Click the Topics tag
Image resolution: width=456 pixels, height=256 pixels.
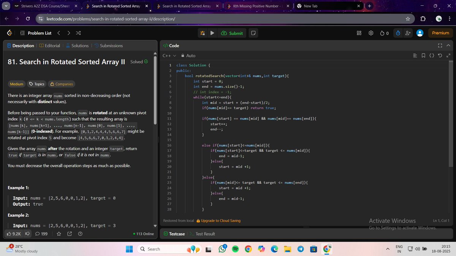[x=36, y=84]
